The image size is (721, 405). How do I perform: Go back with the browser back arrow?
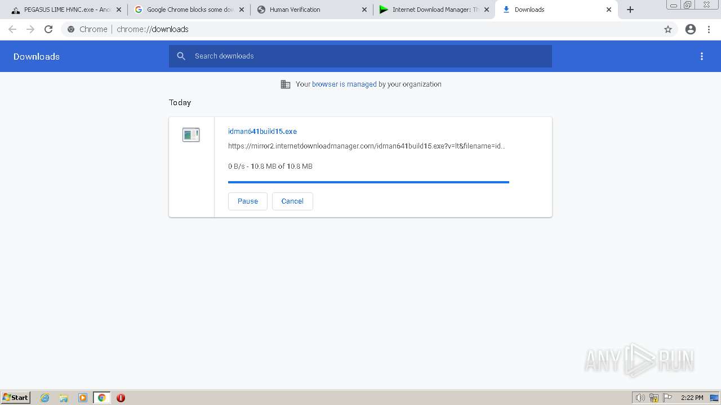point(12,29)
